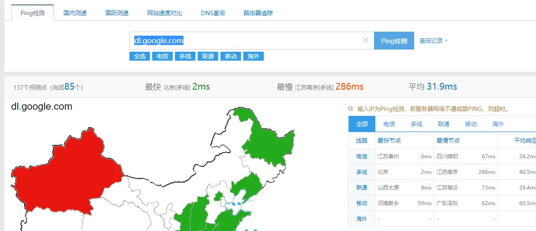This screenshot has height=231, width=536.
Task: Click 江苏南京 in the 多线 row
Action: 448,172
